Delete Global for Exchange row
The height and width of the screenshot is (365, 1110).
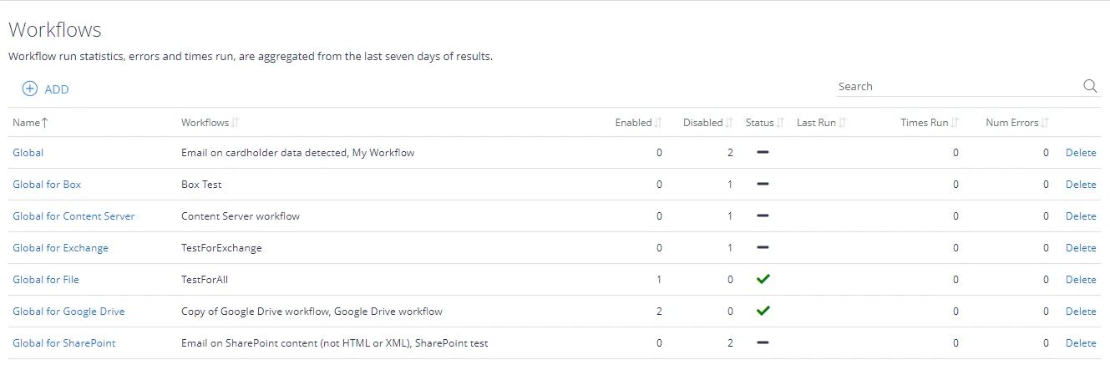coord(1081,248)
